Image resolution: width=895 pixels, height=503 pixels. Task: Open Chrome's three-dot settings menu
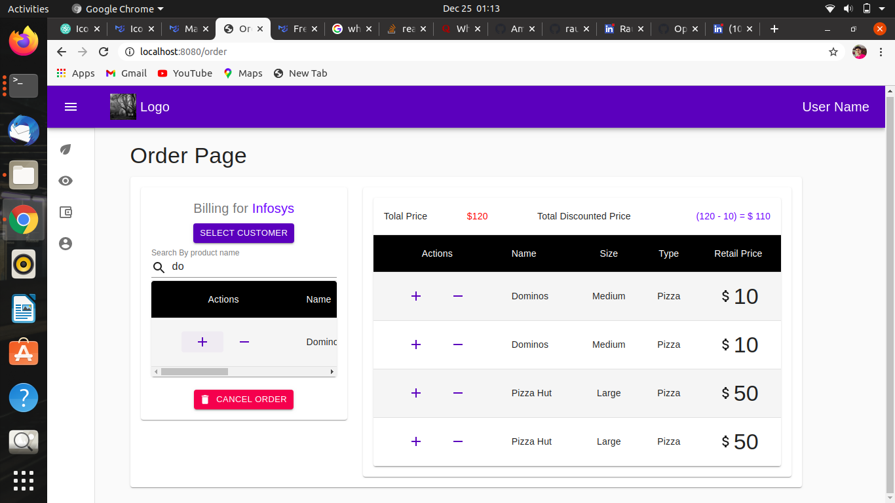coord(881,51)
